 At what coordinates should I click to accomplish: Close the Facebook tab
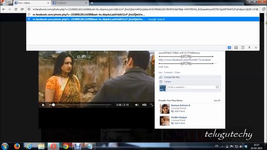(x=86, y=3)
